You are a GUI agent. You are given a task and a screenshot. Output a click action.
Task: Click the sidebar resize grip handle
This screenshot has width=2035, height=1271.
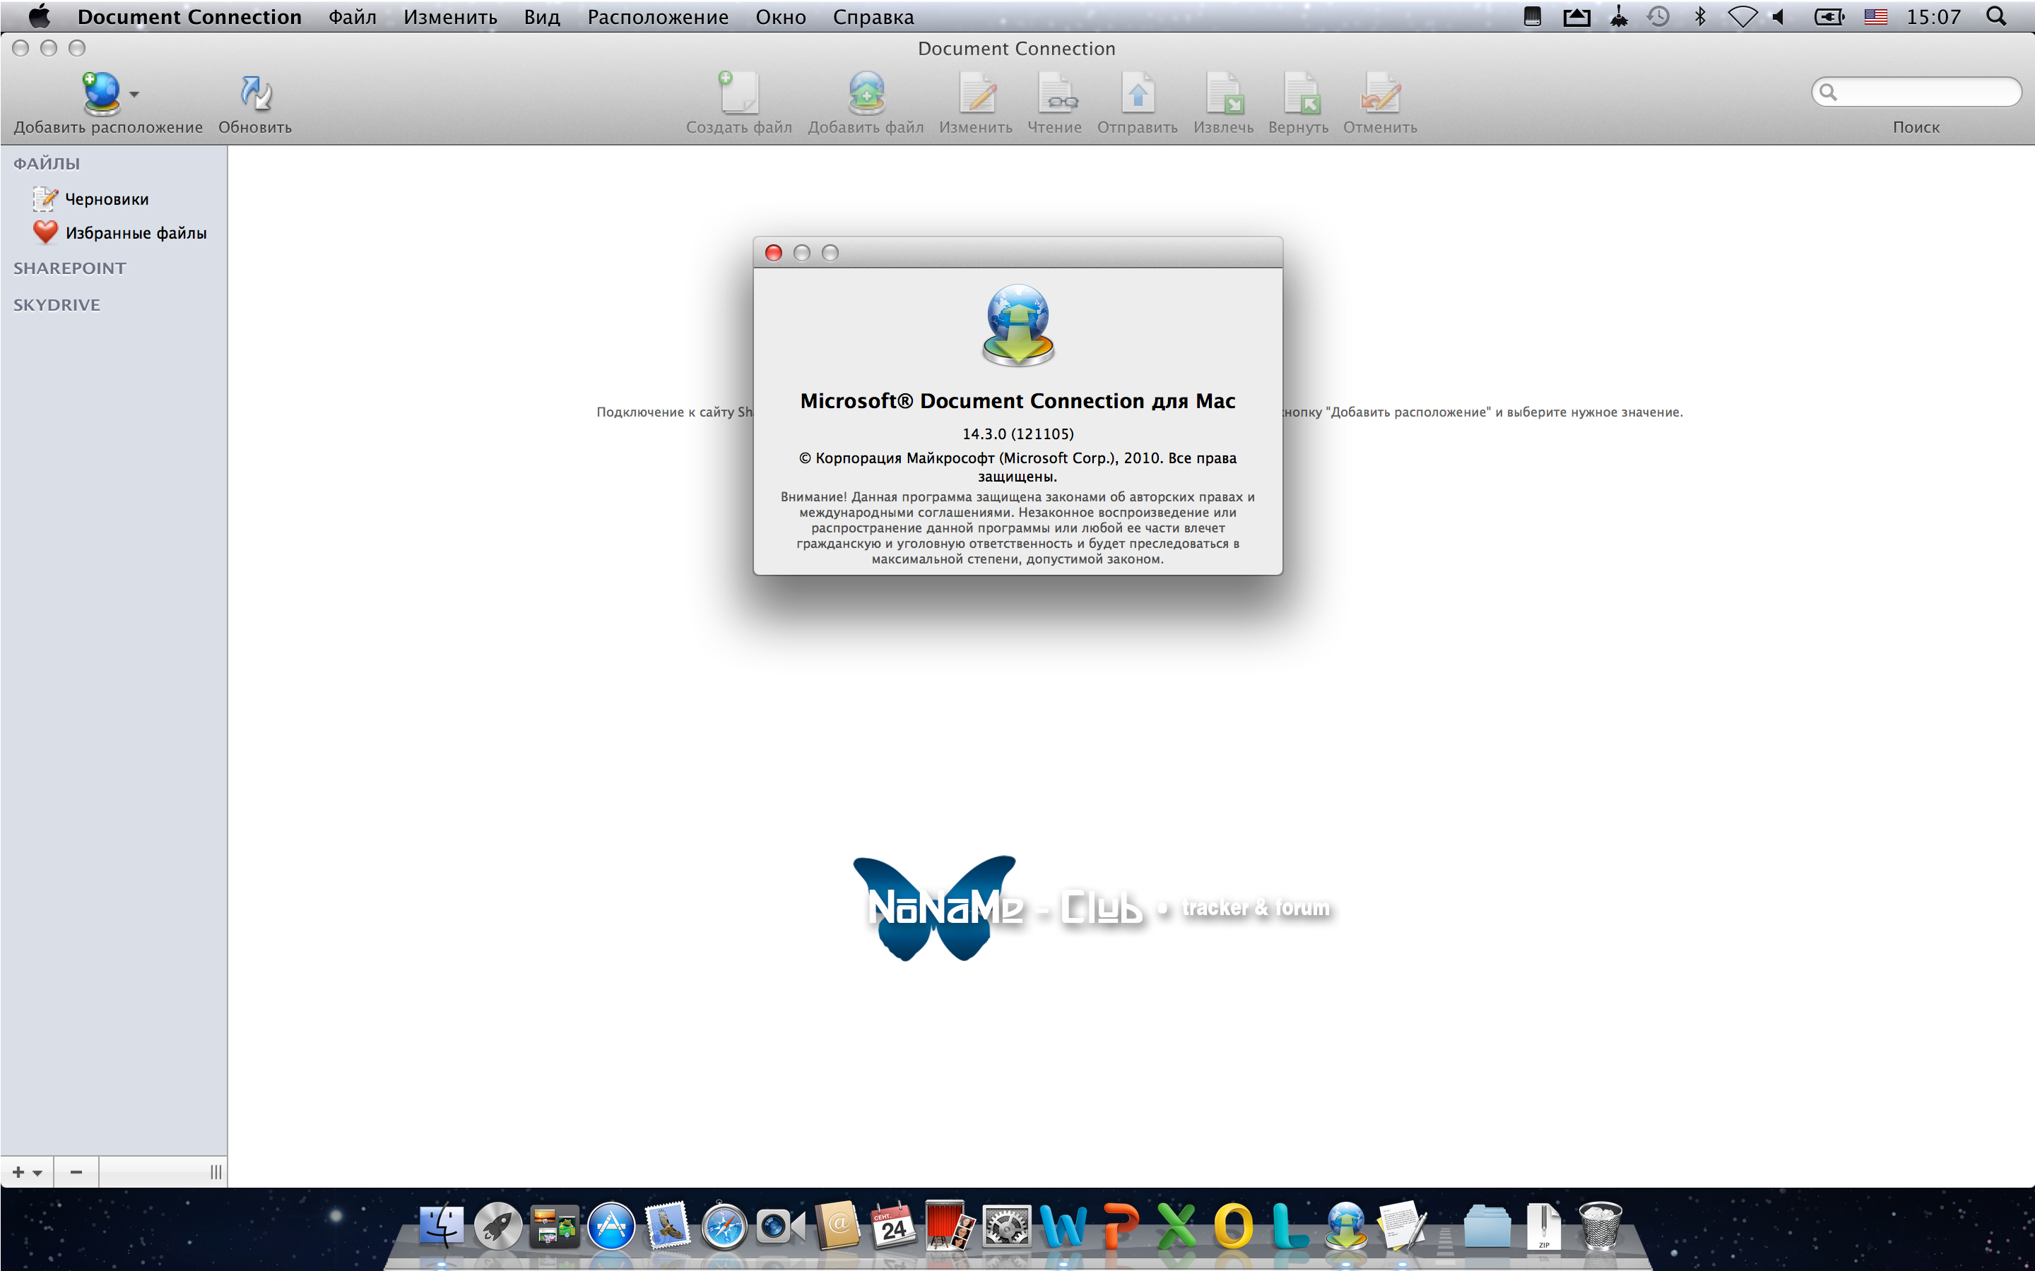pos(216,1172)
